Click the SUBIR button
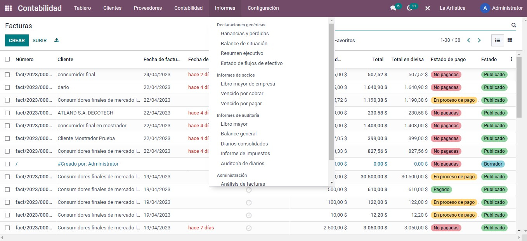 point(40,40)
